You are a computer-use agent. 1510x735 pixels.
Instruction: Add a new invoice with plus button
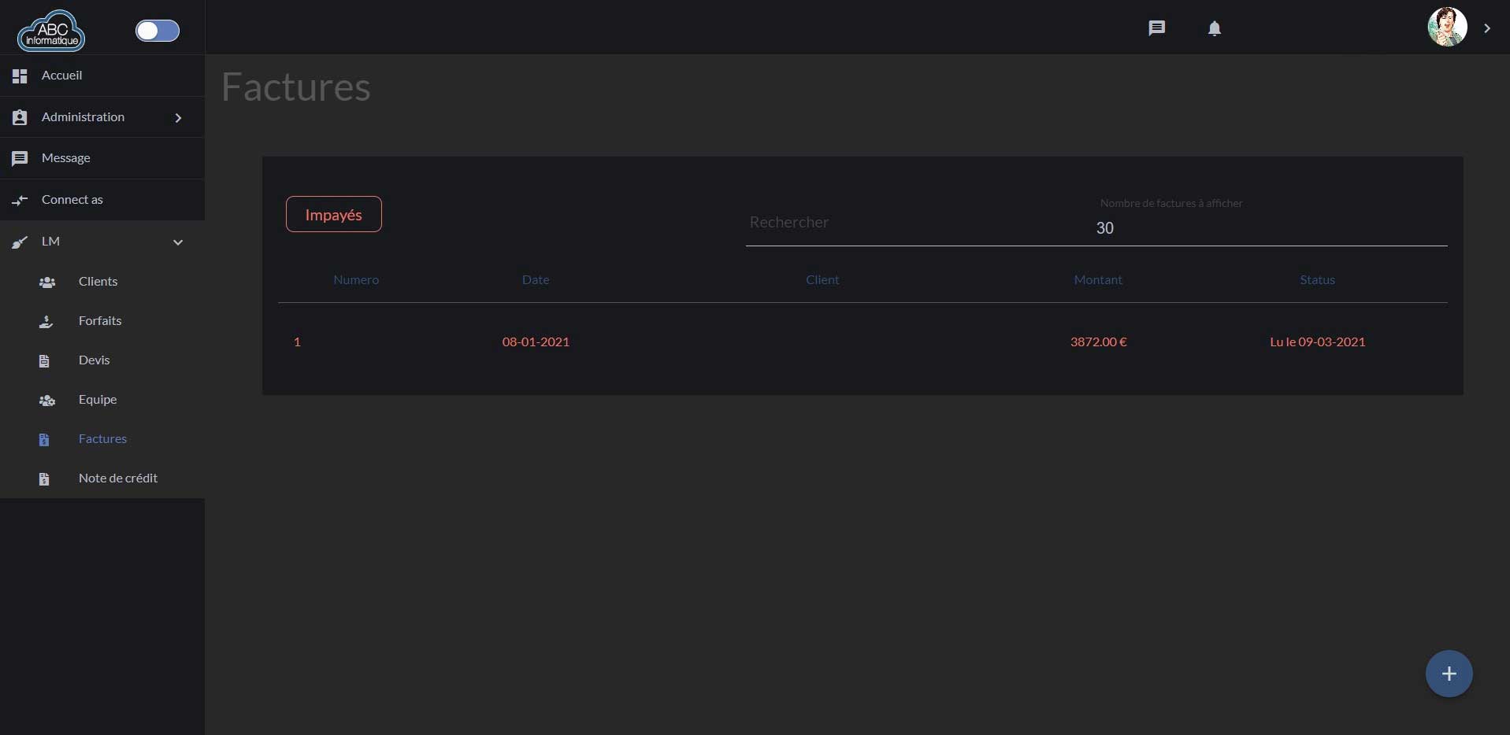[1449, 674]
